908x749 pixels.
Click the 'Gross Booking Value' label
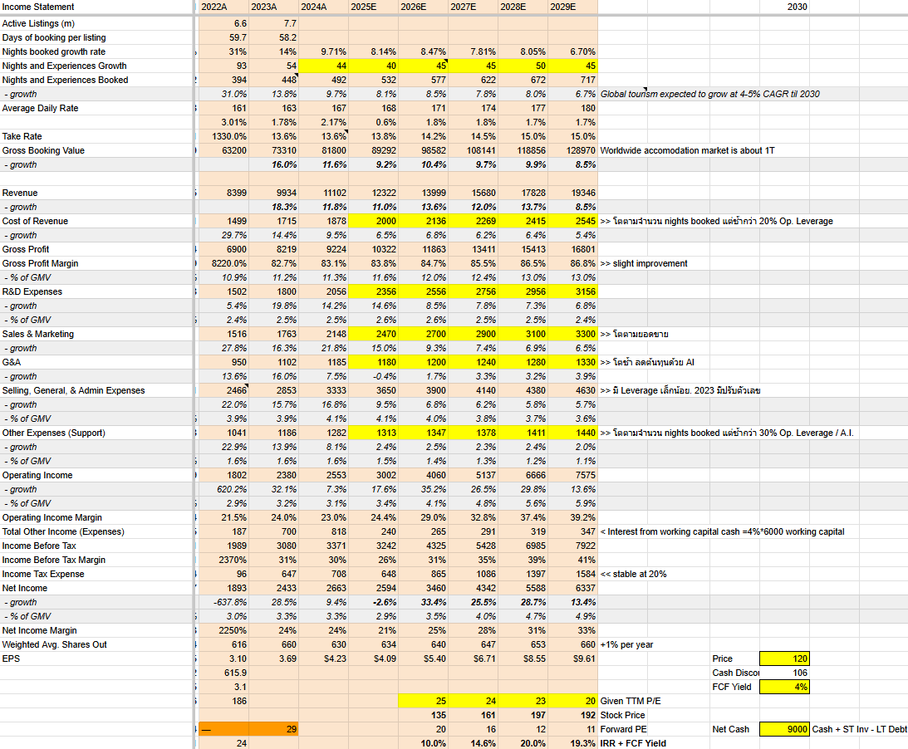(x=43, y=150)
